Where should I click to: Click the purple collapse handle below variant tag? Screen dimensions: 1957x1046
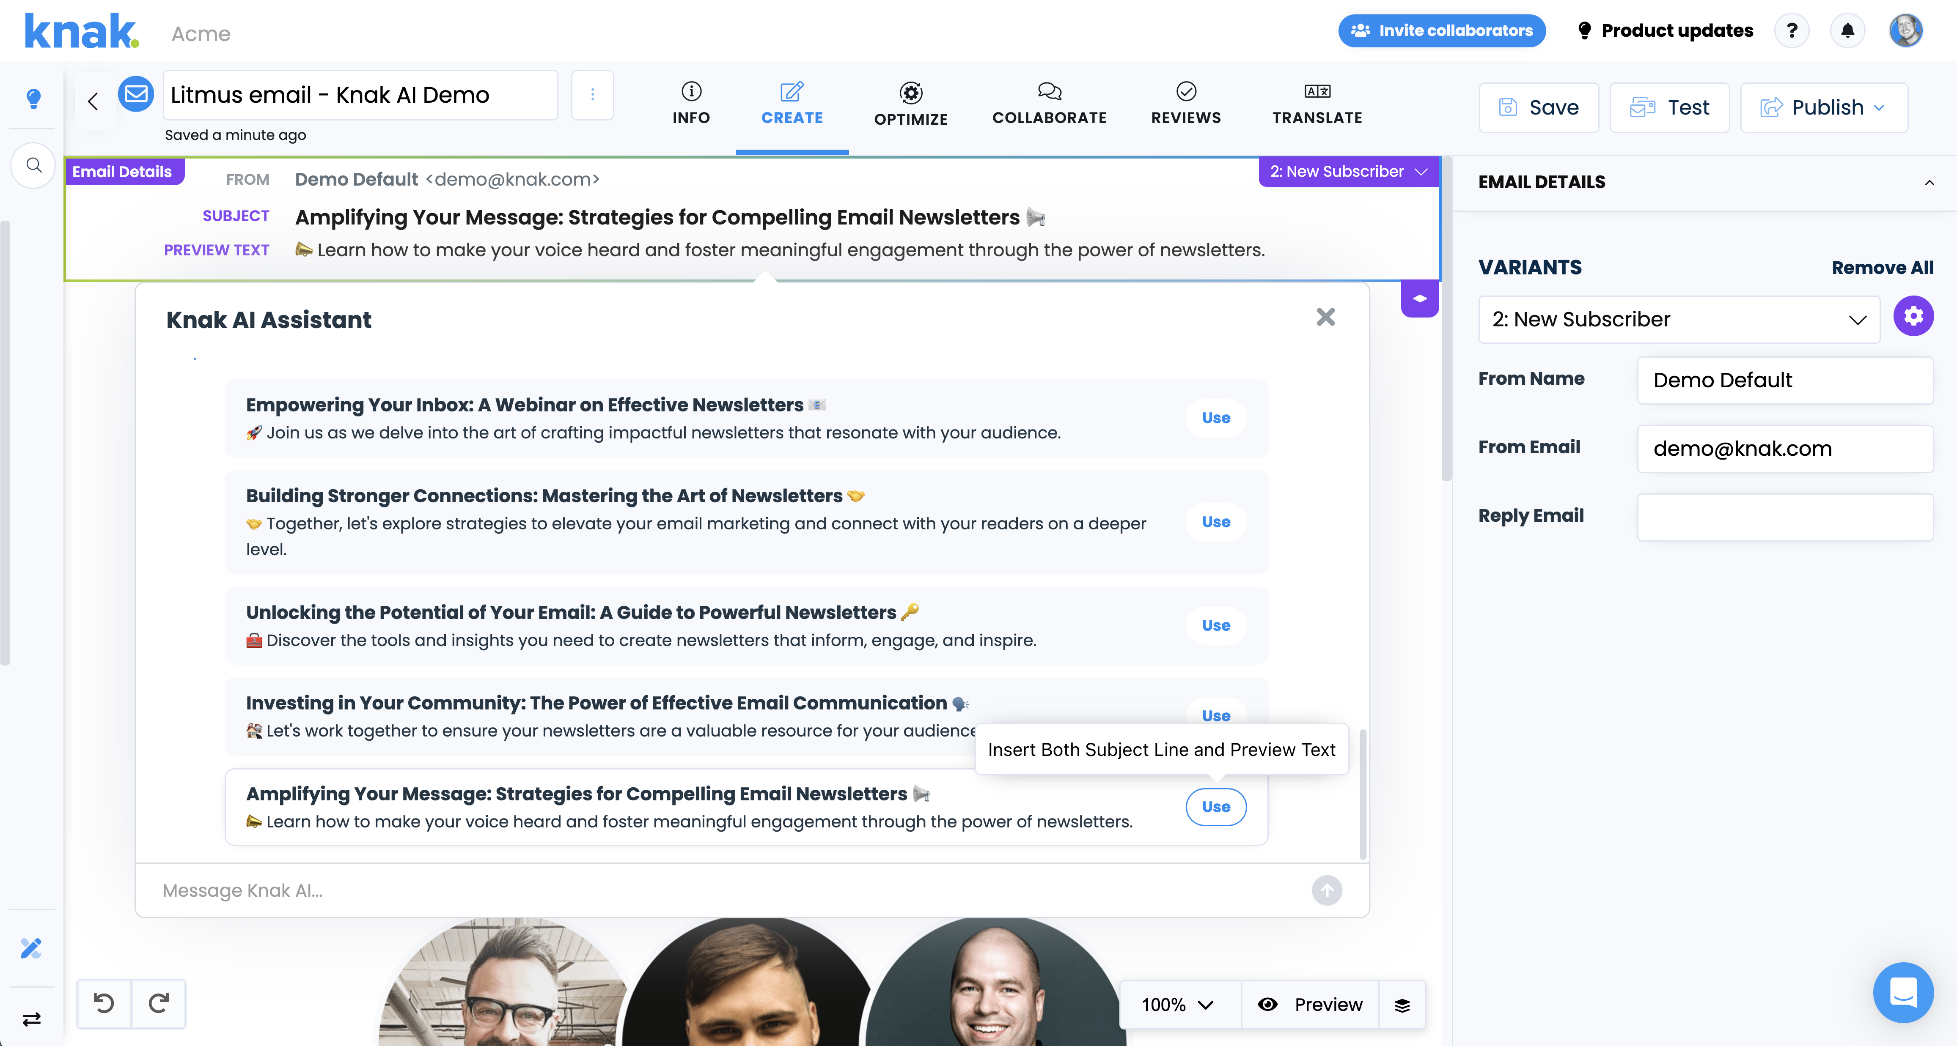1420,298
